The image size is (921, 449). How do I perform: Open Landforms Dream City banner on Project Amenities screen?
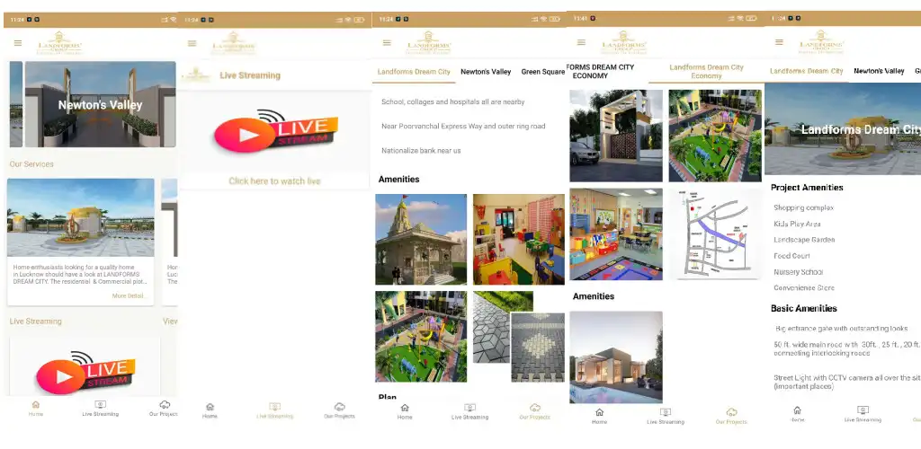843,129
